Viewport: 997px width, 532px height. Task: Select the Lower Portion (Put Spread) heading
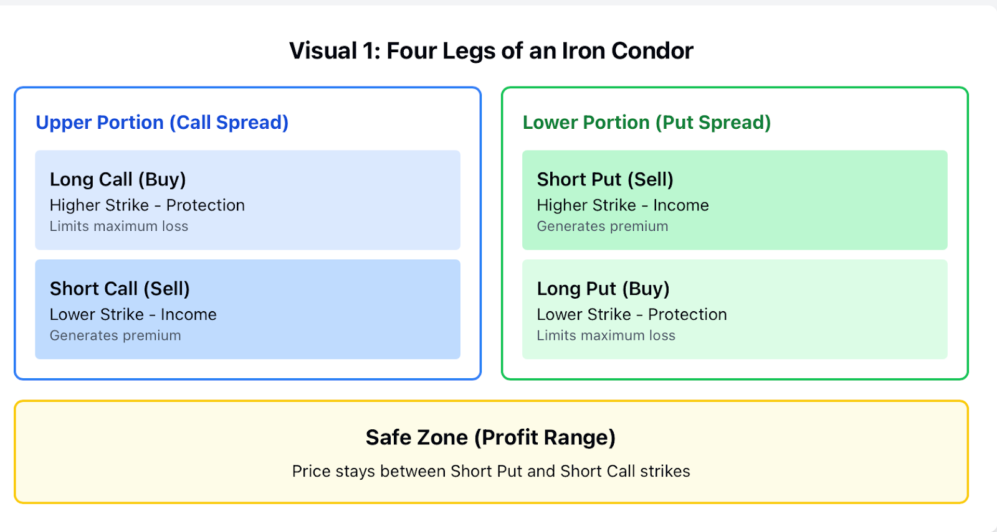(647, 123)
